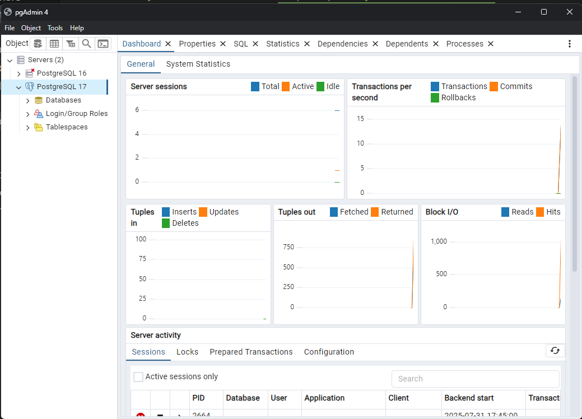The image size is (582, 419).
Task: Click the Databases cylinder icon
Action: click(39, 100)
